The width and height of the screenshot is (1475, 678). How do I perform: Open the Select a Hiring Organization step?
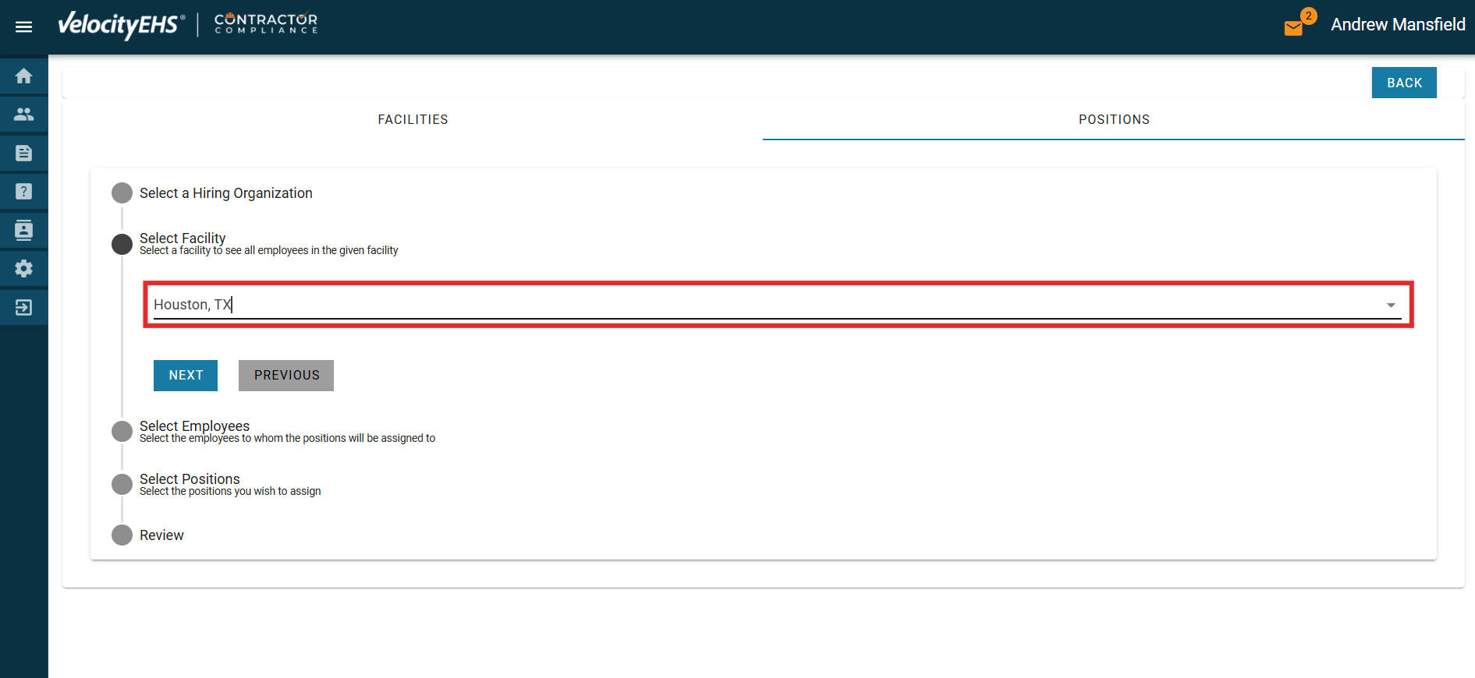(225, 193)
